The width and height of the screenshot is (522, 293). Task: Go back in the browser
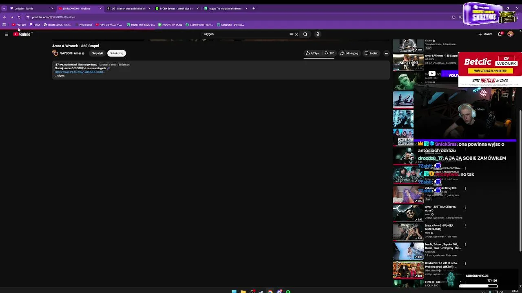click(4, 17)
